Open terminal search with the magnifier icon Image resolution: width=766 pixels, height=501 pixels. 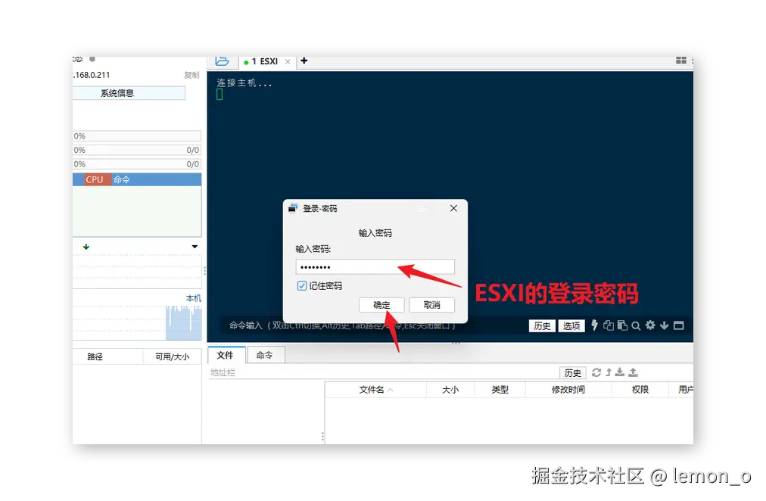coord(636,325)
